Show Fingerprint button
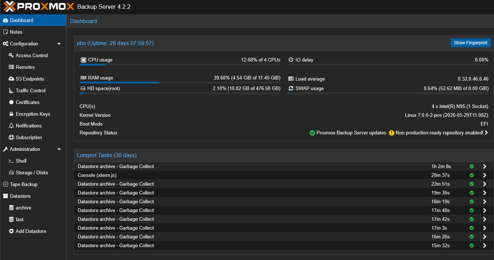 pos(471,43)
